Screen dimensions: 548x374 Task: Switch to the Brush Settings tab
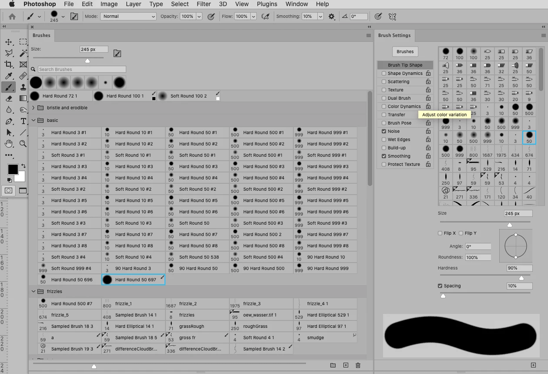point(394,36)
